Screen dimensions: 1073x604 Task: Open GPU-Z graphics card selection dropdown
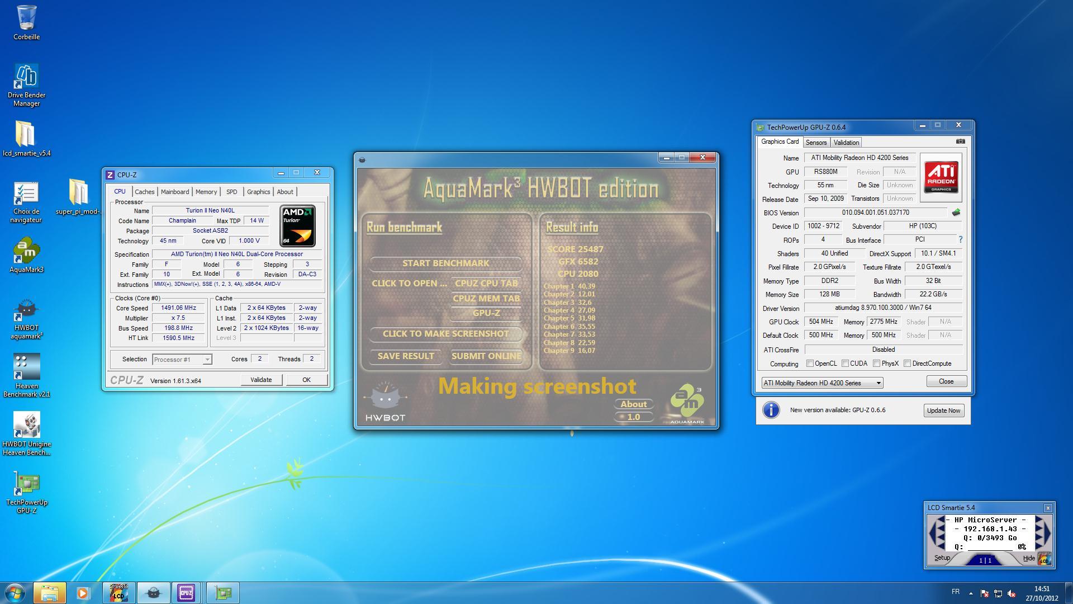[x=822, y=383]
